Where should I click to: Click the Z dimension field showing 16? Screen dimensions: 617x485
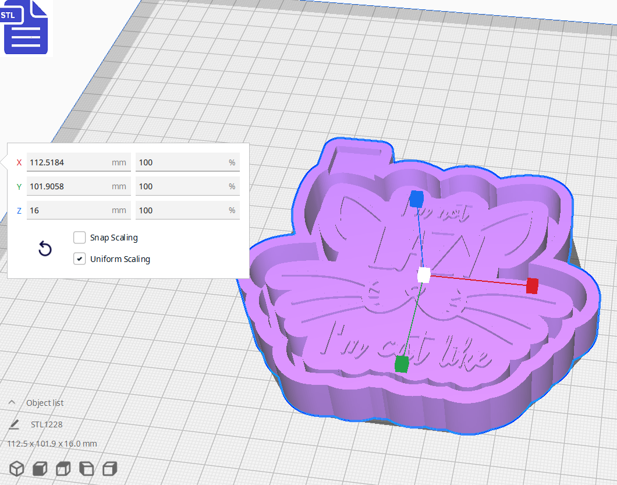[79, 210]
